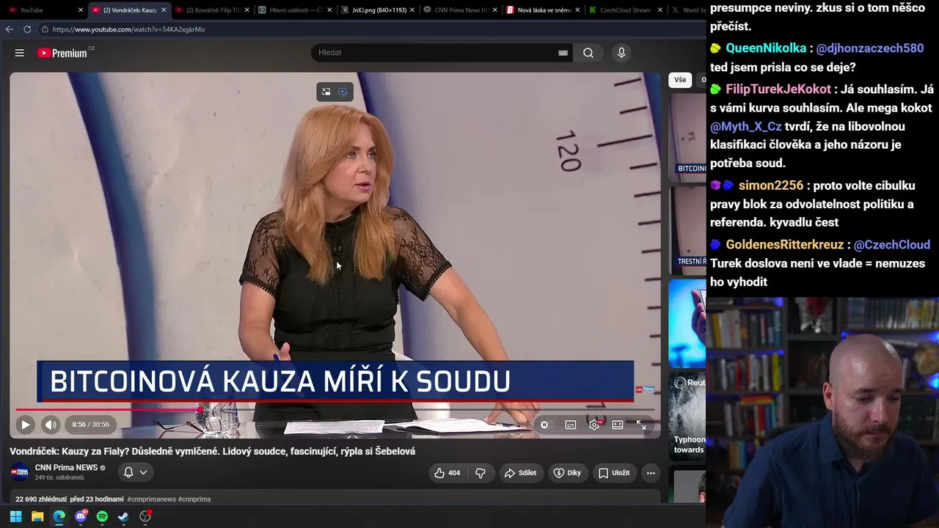The width and height of the screenshot is (939, 528).
Task: Open the Windows Start menu
Action: coord(15,516)
